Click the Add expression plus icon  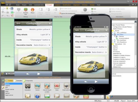tap(92, 9)
